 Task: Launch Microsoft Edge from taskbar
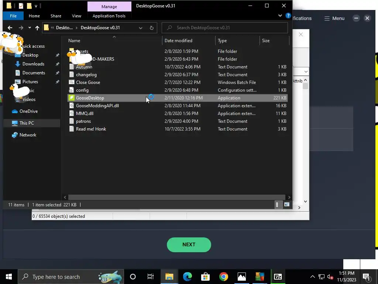pyautogui.click(x=187, y=277)
